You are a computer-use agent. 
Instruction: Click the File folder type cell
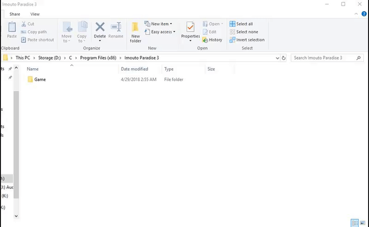coord(174,80)
